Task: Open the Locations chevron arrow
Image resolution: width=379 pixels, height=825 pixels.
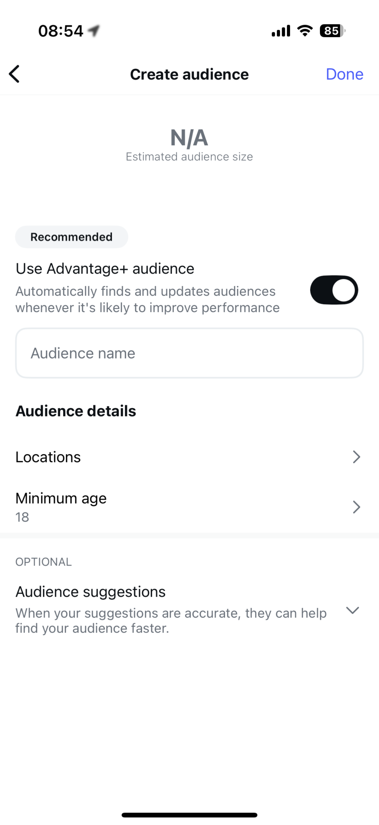Action: point(356,457)
